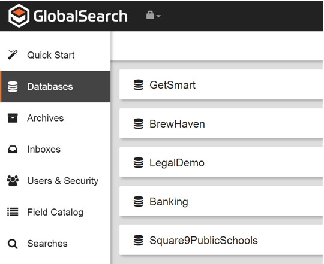Click the Users & Security people icon
The image size is (324, 264).
13,181
